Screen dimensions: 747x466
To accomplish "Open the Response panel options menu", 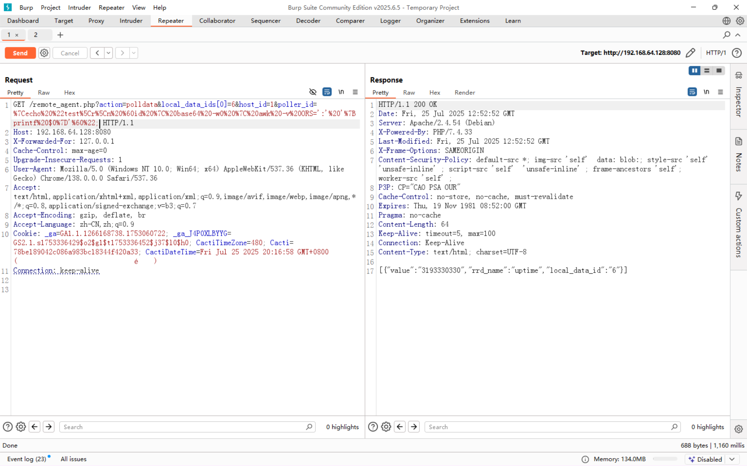I will (x=721, y=92).
